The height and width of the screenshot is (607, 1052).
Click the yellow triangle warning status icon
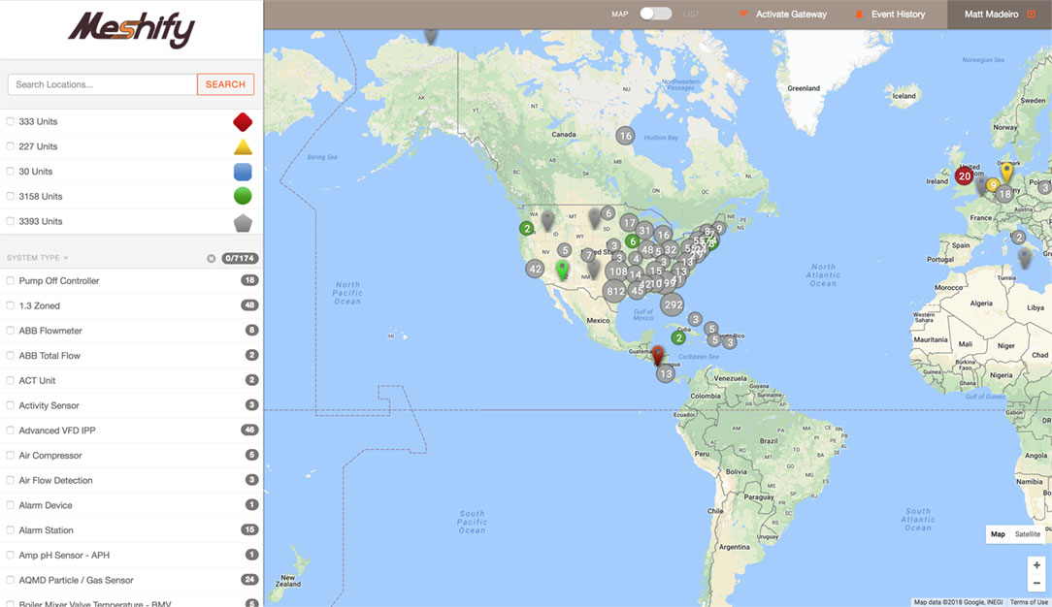point(243,146)
